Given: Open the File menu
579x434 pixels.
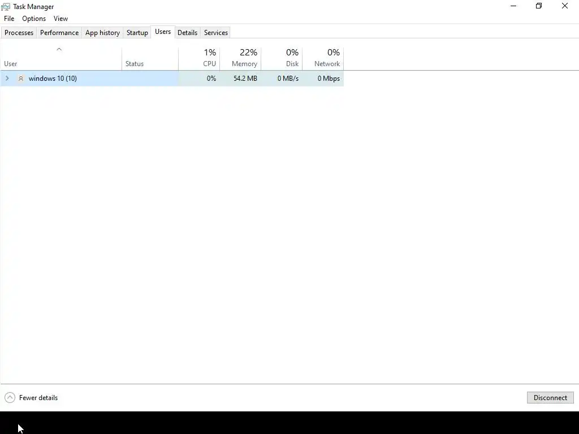Looking at the screenshot, I should 9,19.
